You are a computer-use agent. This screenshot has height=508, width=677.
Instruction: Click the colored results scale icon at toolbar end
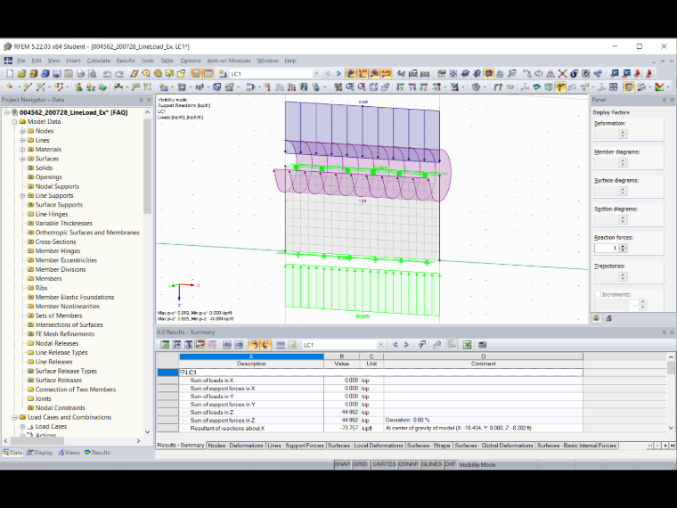(659, 87)
